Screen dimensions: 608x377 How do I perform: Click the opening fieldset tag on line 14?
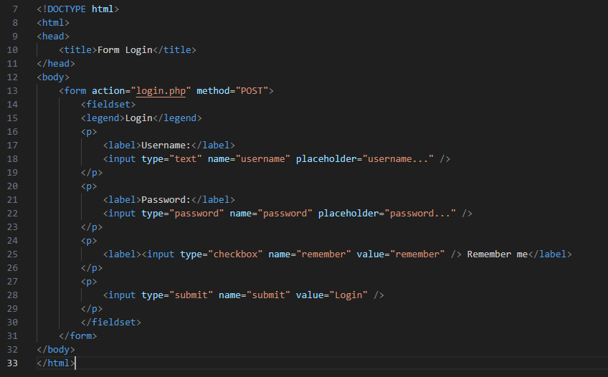pyautogui.click(x=108, y=105)
